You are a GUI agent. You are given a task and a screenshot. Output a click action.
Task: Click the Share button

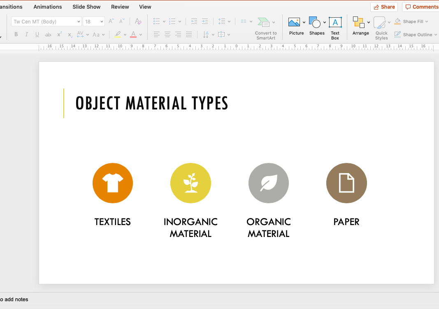click(x=384, y=7)
